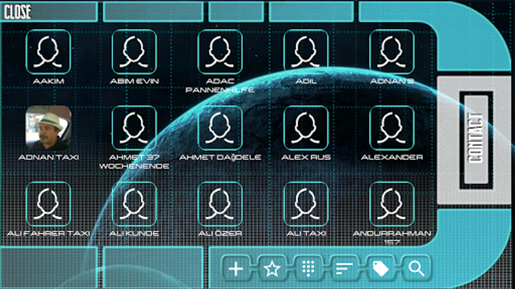
Task: Click the sort lines icon
Action: (x=344, y=268)
